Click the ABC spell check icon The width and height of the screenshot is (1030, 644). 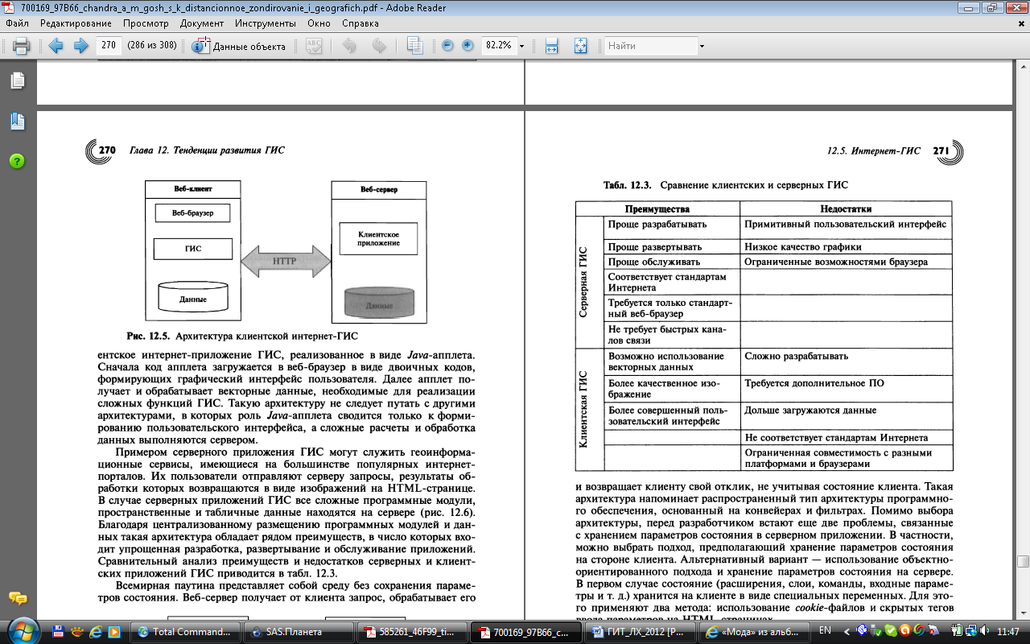(x=314, y=46)
